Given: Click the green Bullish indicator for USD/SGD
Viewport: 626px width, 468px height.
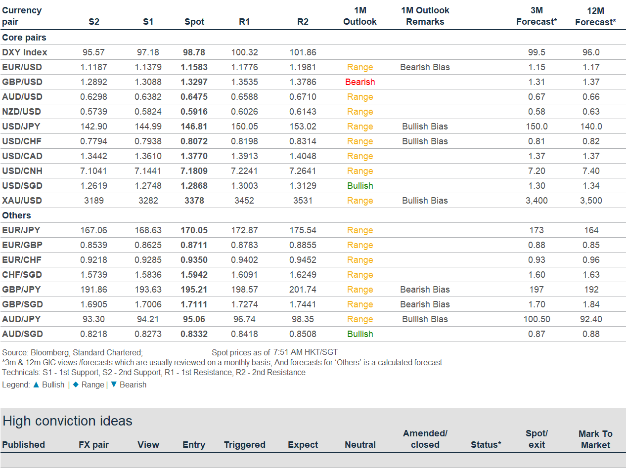Looking at the screenshot, I should tap(360, 185).
